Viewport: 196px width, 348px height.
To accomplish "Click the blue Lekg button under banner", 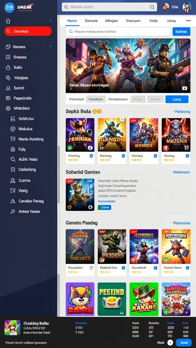I will 177,99.
